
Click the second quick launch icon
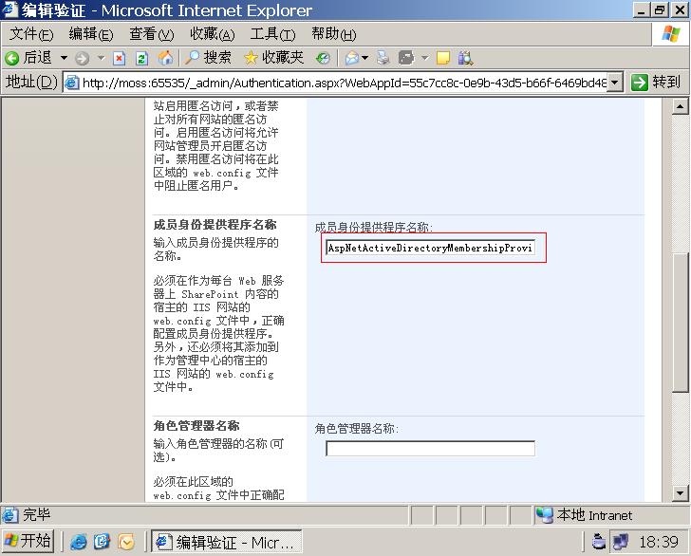tap(102, 542)
